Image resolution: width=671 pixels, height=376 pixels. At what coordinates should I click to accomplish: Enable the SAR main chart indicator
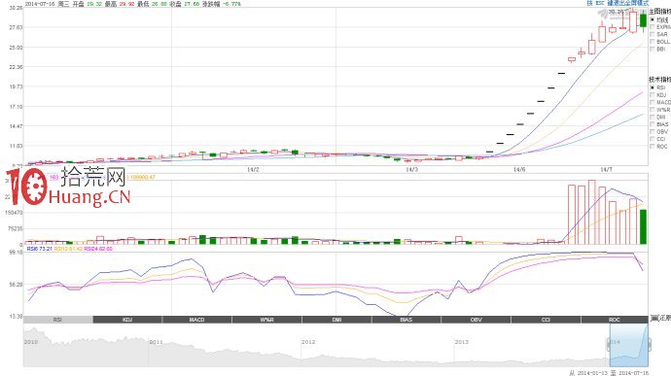[x=653, y=34]
